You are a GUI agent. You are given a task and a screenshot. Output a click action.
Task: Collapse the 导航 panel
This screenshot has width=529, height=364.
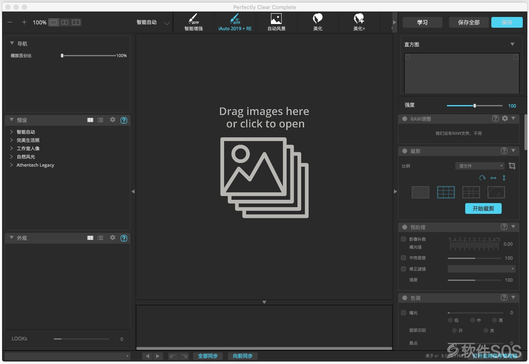point(12,43)
